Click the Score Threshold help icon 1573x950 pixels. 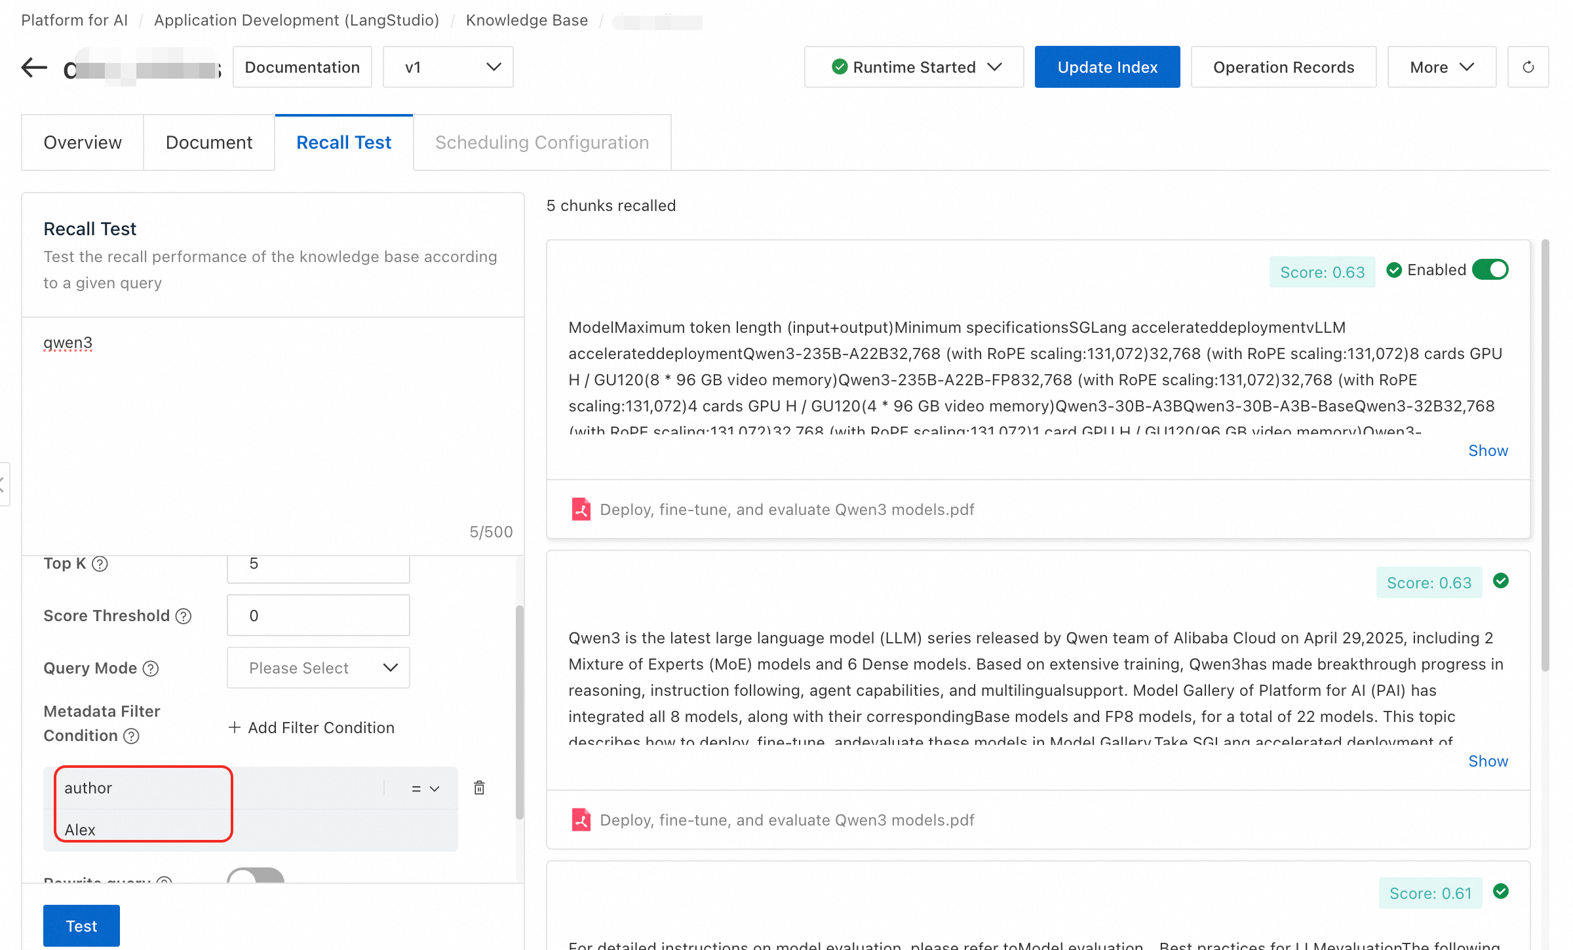(184, 616)
